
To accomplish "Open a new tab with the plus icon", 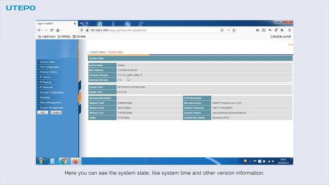I will click(81, 23).
